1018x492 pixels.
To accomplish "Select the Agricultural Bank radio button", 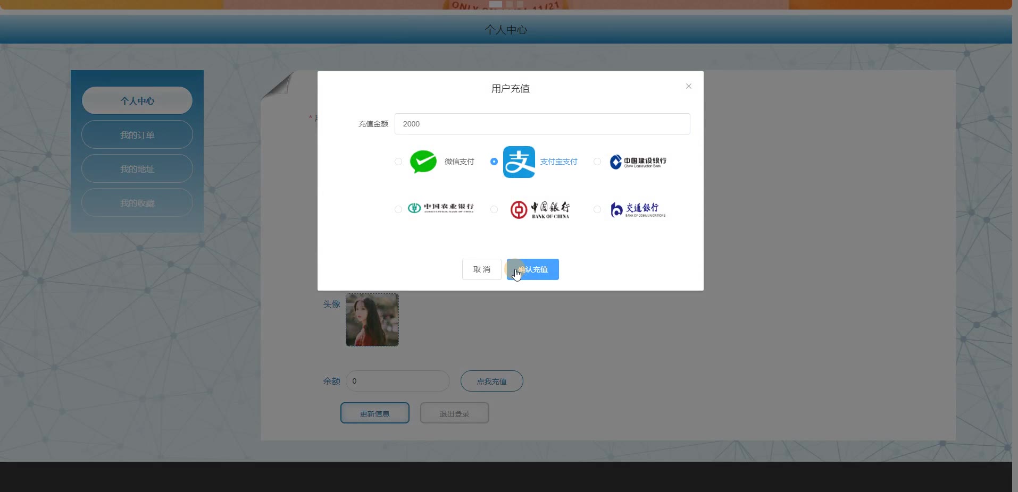I will tap(398, 209).
